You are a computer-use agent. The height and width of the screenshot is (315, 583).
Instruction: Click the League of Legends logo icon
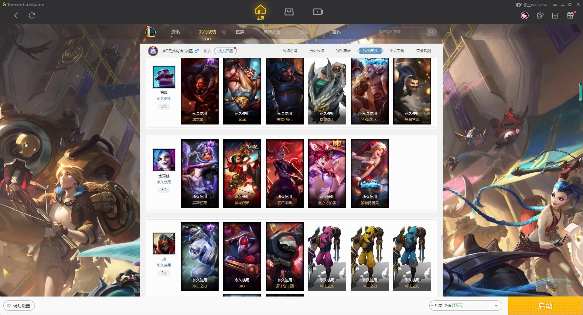point(151,31)
